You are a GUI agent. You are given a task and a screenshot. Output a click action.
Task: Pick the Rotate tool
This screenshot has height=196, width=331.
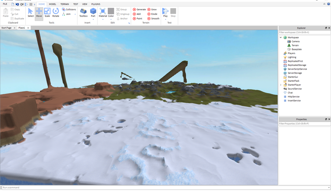pyautogui.click(x=56, y=13)
